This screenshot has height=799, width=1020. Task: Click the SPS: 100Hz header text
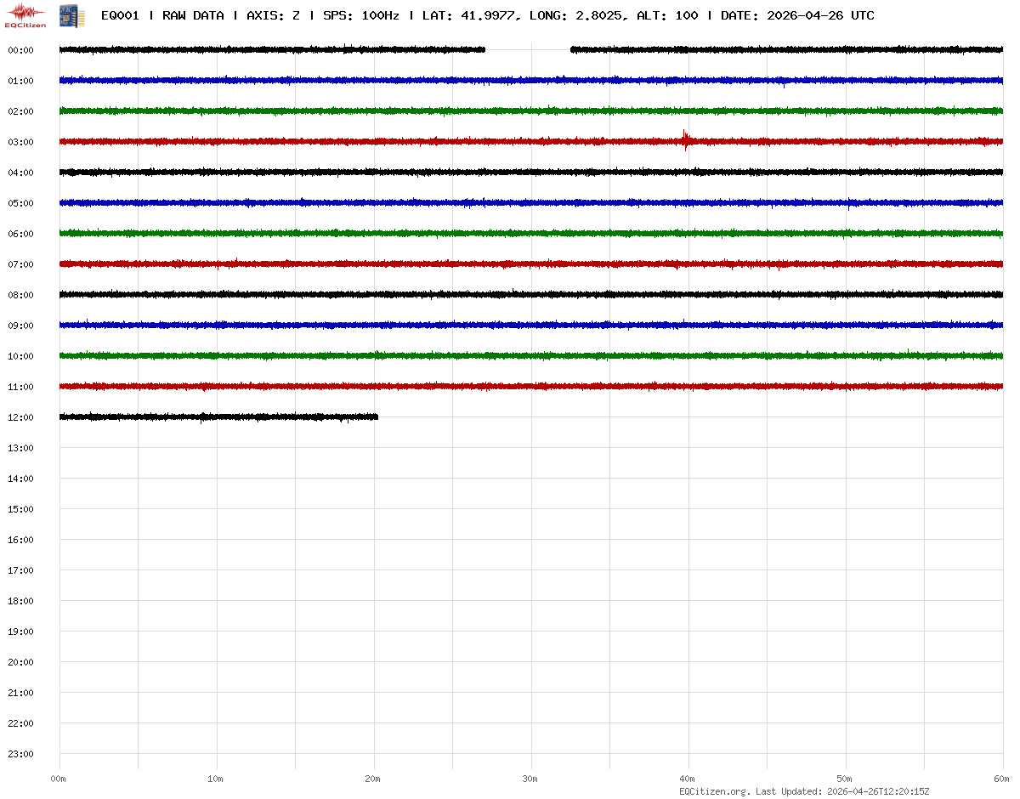(360, 15)
